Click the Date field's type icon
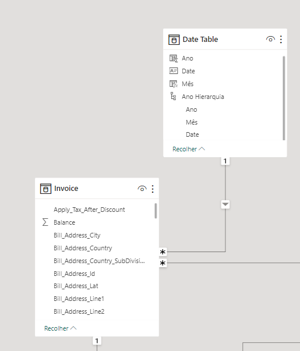The width and height of the screenshot is (300, 351). [174, 71]
